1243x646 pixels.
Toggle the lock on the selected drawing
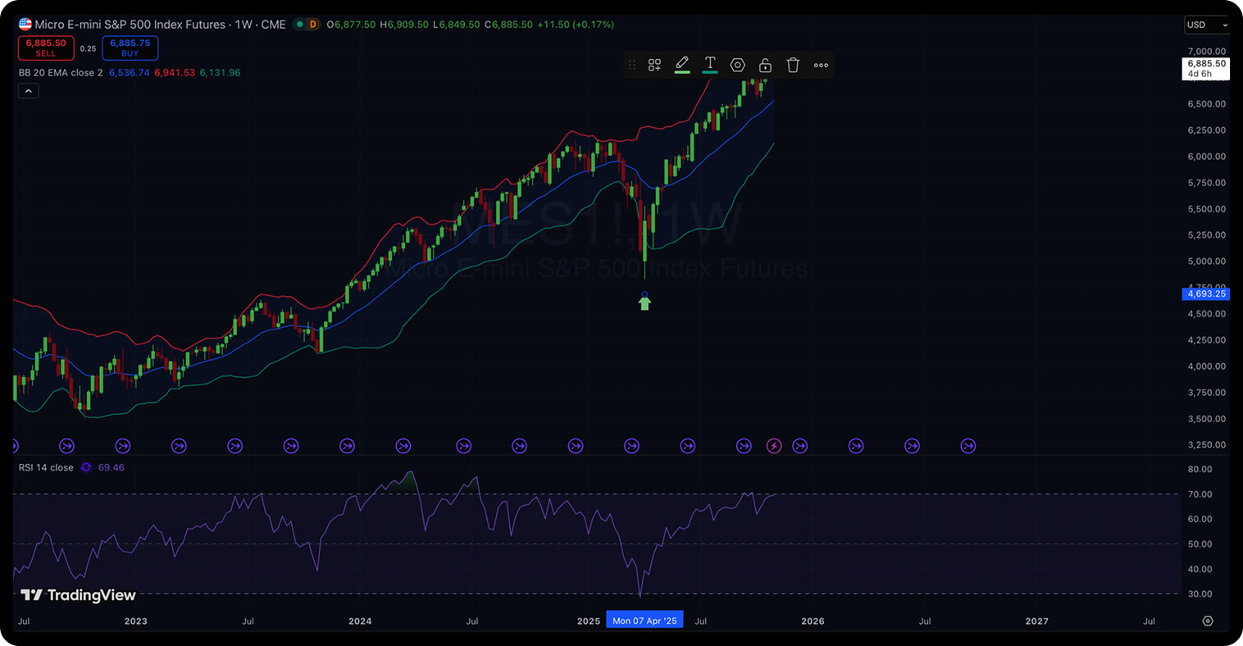[x=765, y=66]
